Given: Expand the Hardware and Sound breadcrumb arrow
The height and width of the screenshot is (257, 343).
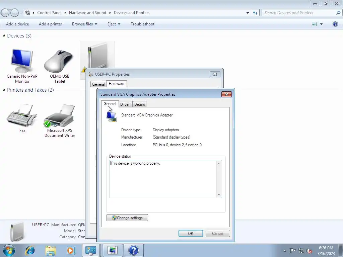Looking at the screenshot, I should 110,13.
